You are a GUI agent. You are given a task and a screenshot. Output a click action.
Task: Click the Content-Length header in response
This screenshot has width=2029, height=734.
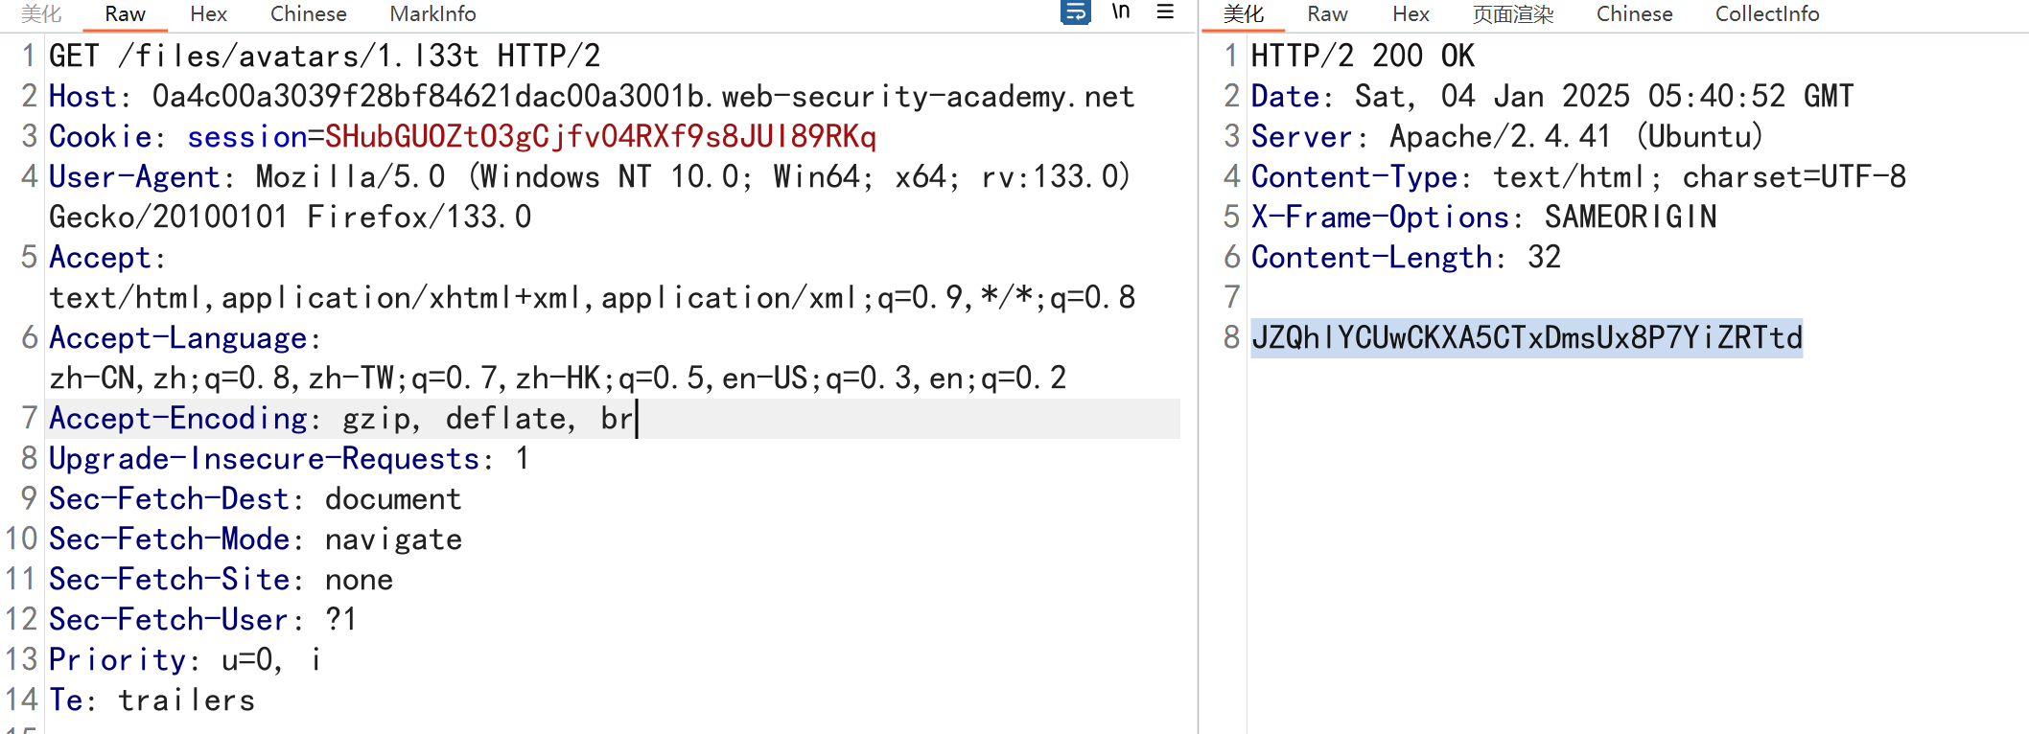tap(1371, 258)
